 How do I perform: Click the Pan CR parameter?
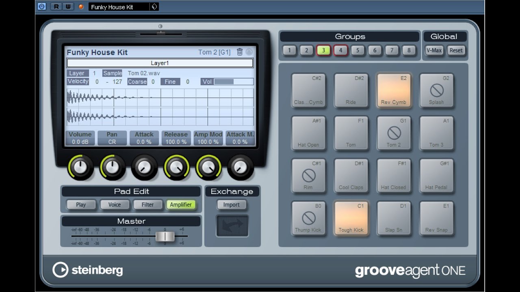112,138
